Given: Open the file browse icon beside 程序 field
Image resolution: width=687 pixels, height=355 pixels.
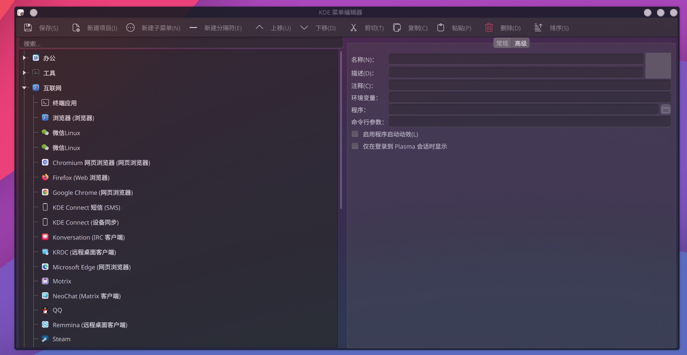Looking at the screenshot, I should click(666, 110).
